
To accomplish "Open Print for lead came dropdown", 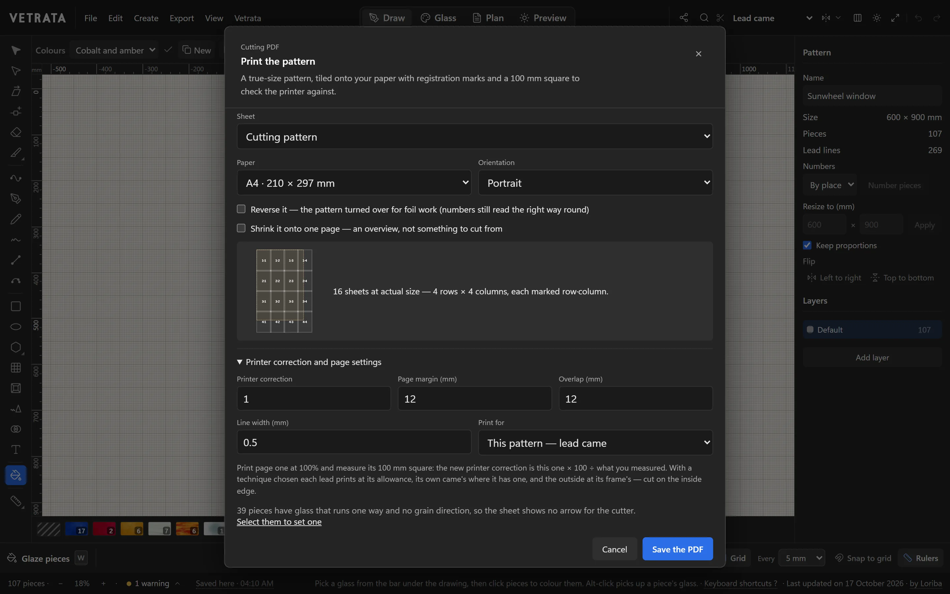I will [595, 443].
